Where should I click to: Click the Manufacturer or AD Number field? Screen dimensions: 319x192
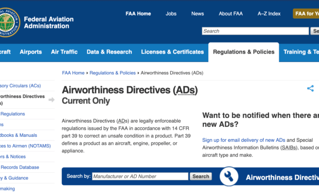coord(140,176)
